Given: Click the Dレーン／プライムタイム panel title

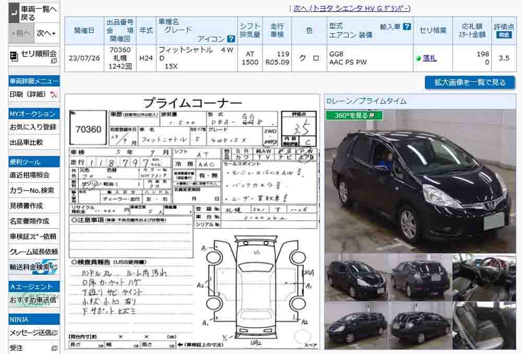Looking at the screenshot, I should click(x=366, y=101).
